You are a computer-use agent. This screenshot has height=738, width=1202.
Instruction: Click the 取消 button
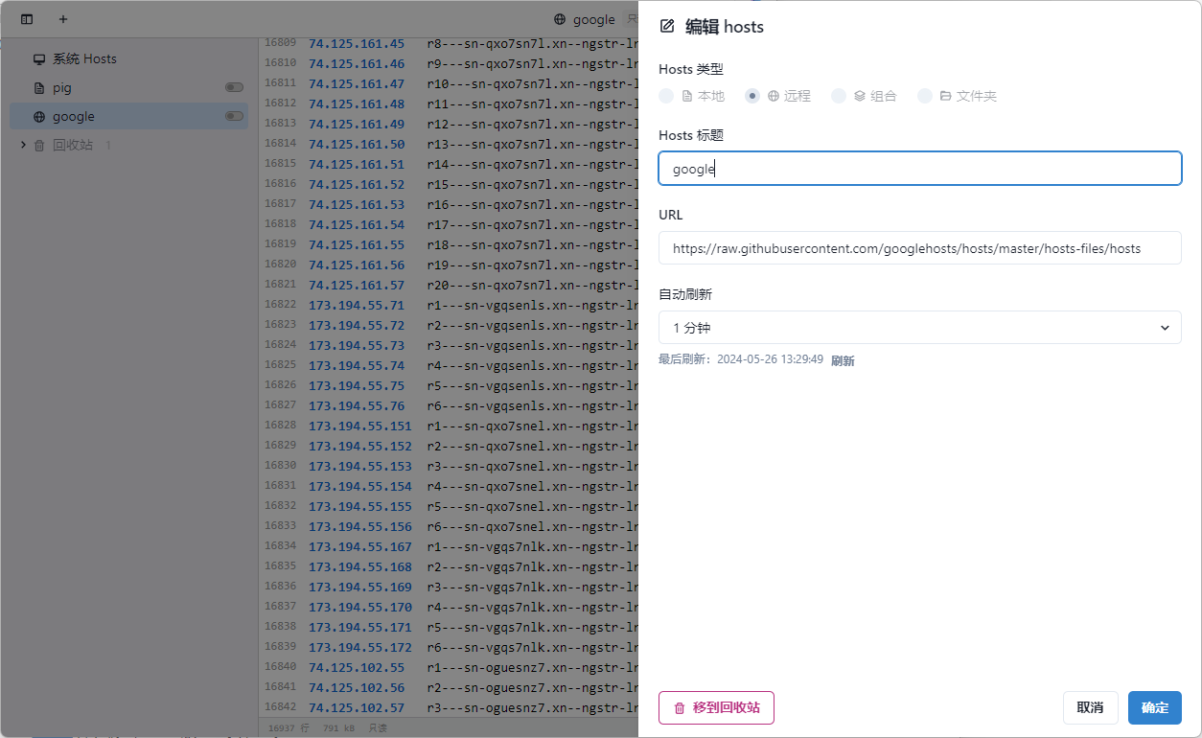1090,707
